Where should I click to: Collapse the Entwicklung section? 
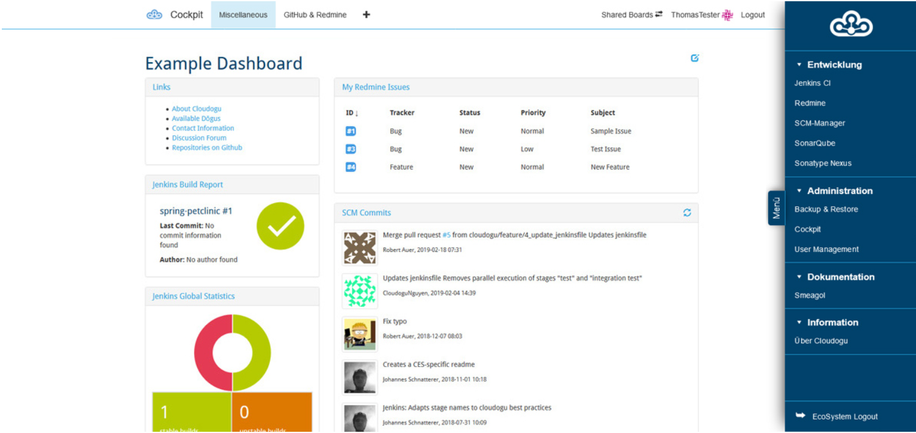798,64
